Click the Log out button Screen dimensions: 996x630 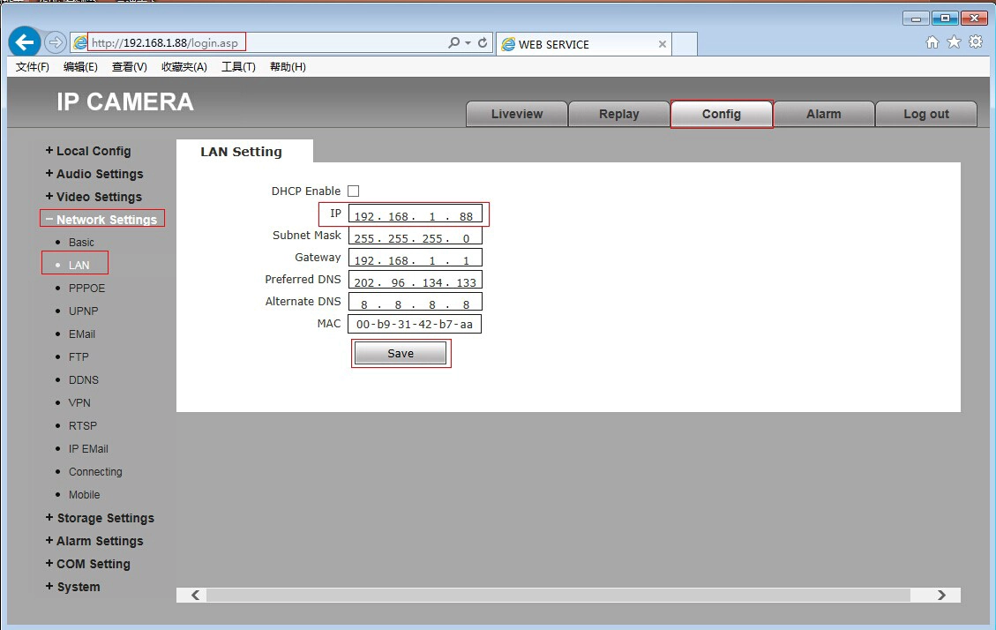tap(926, 114)
